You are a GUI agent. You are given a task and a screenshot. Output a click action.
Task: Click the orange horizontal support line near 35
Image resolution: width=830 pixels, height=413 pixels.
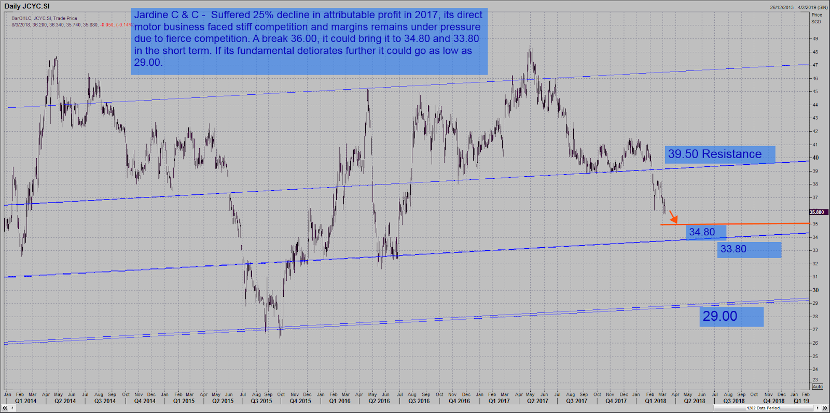[x=735, y=224]
